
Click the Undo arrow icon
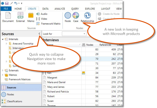click(16, 3)
